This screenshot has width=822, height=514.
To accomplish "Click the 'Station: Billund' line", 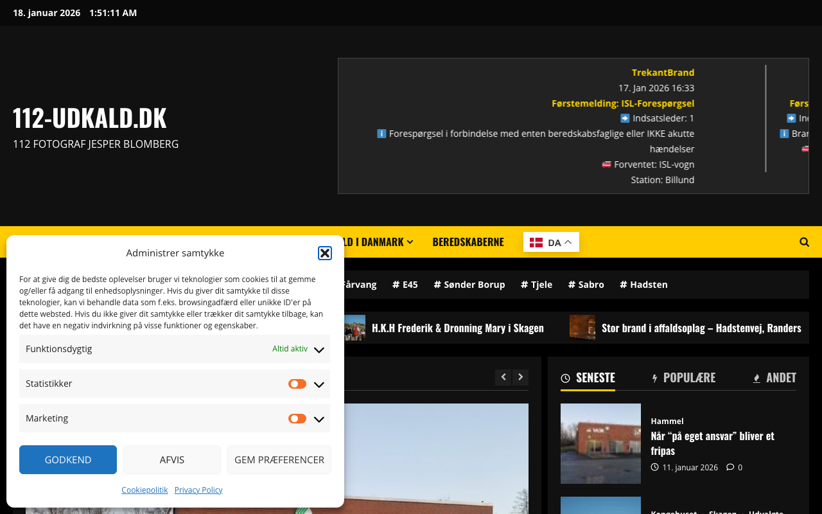I will tap(663, 180).
